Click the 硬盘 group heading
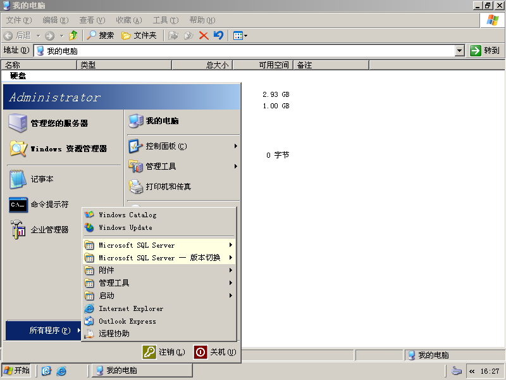This screenshot has width=506, height=380. [x=18, y=76]
